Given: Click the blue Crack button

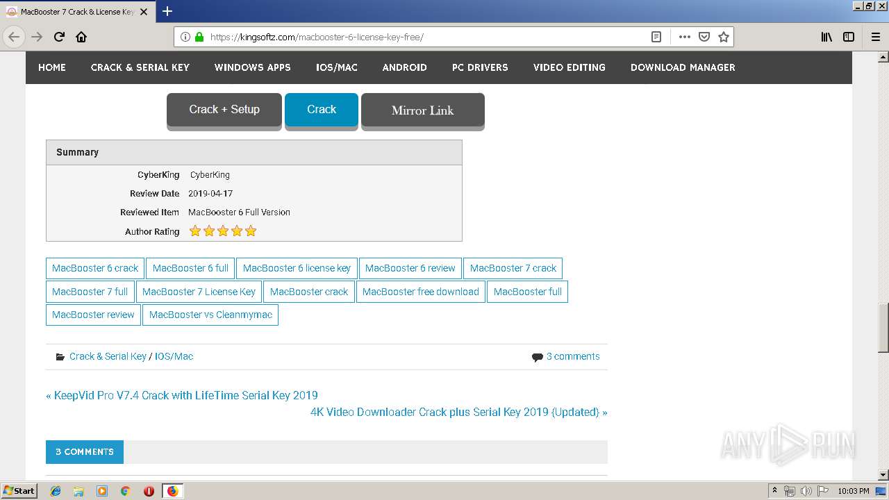Looking at the screenshot, I should pos(322,110).
